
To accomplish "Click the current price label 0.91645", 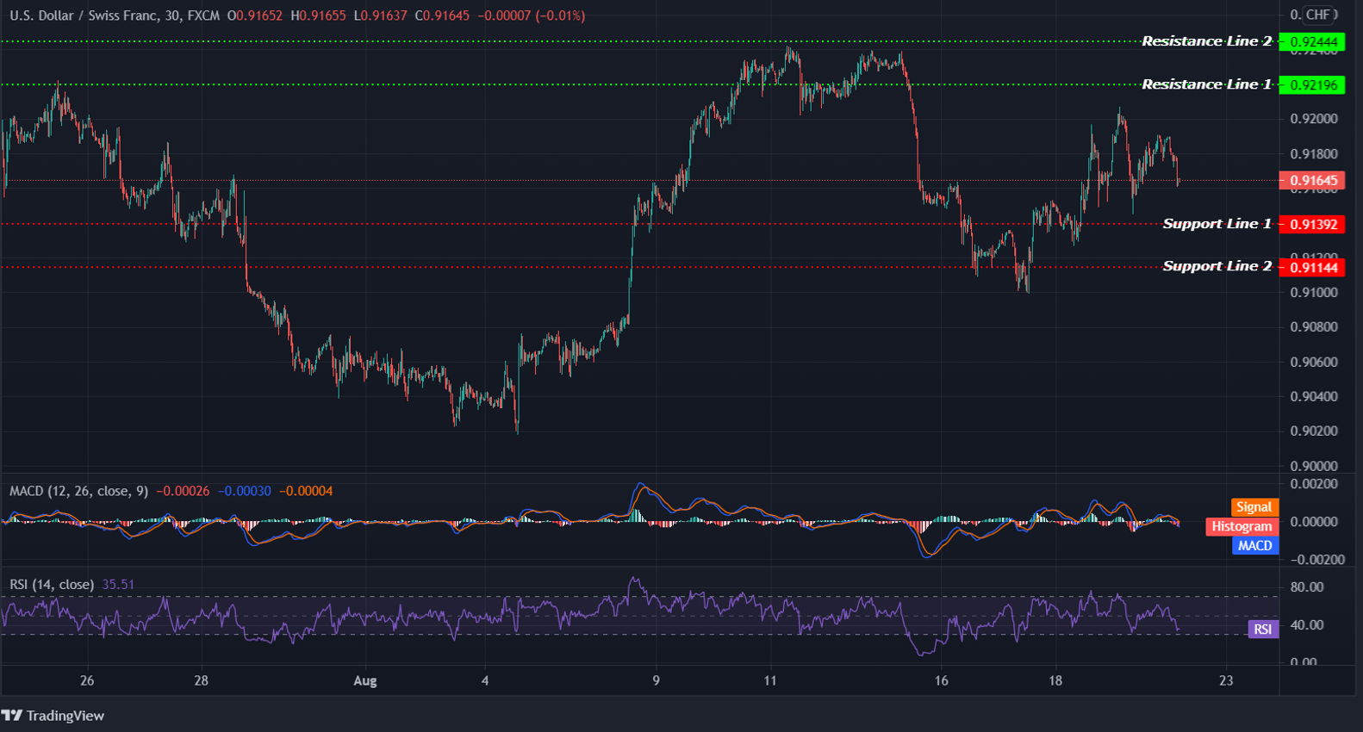I will [1312, 181].
